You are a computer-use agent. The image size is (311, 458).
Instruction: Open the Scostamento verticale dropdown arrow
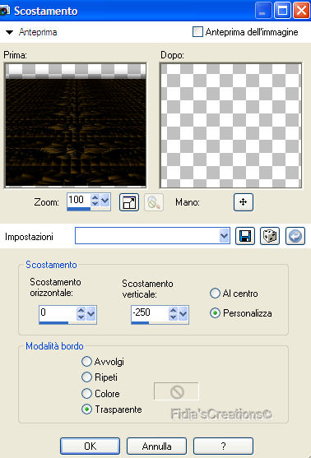tap(183, 314)
